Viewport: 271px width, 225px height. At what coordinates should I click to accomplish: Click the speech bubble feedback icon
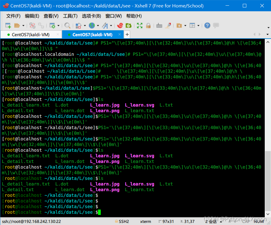[x=216, y=26]
